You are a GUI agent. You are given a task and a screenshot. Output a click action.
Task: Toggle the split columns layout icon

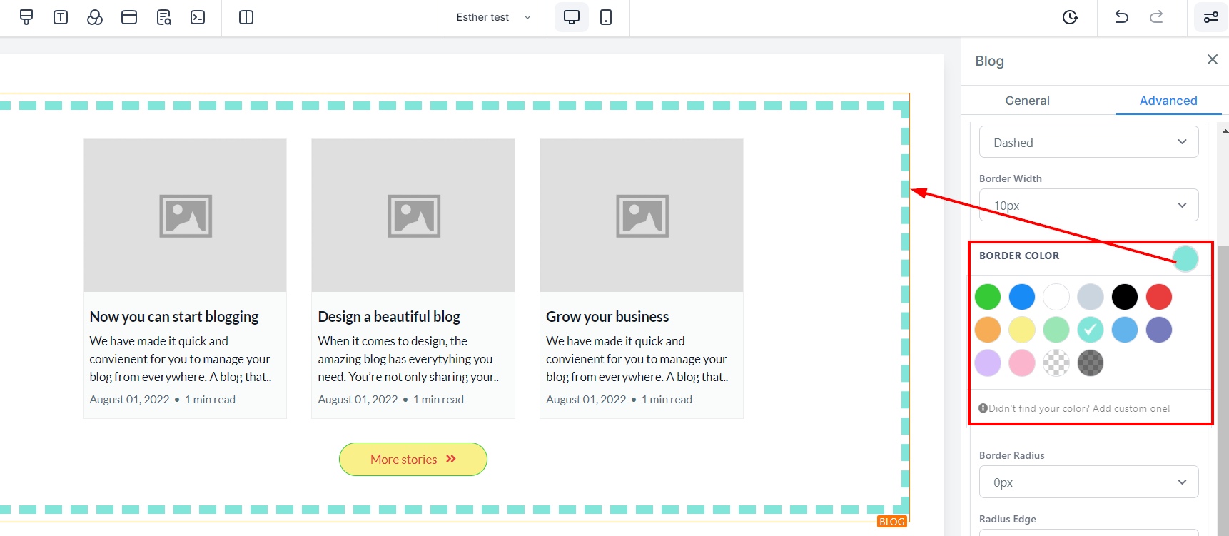click(x=246, y=17)
